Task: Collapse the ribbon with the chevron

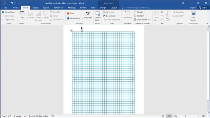Action: tap(207, 23)
